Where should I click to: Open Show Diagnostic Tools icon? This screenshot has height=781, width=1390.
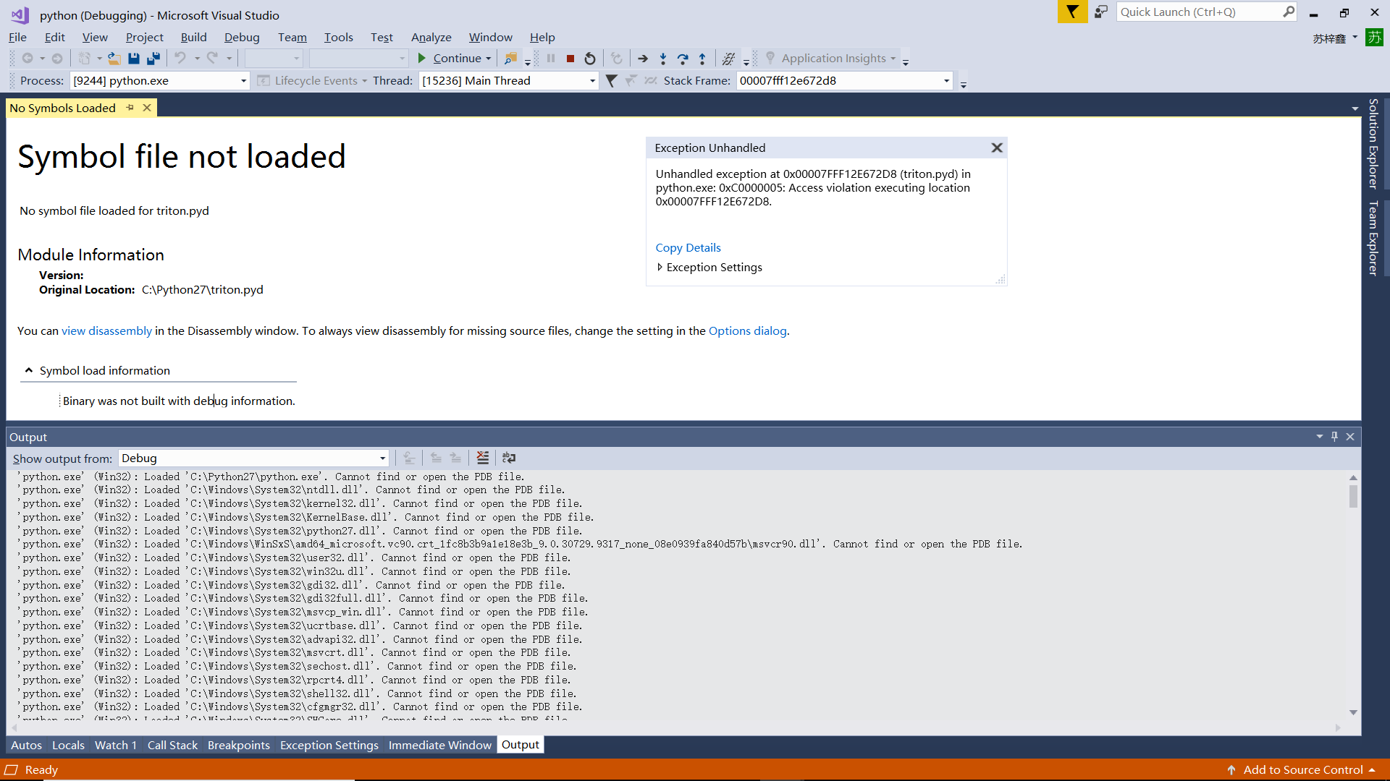click(729, 58)
